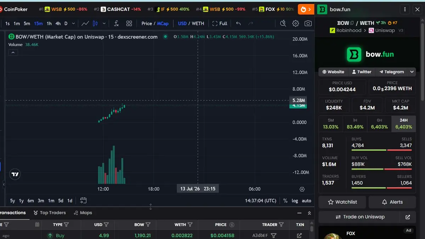Toggle Full screen chart mode
Screen dimensions: 425x239
click(220, 23)
